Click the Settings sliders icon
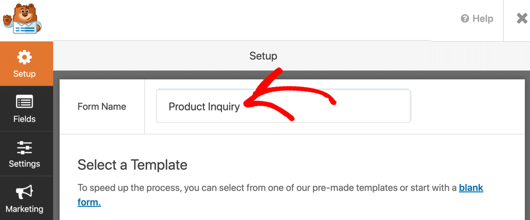This screenshot has width=530, height=220. pos(24,147)
